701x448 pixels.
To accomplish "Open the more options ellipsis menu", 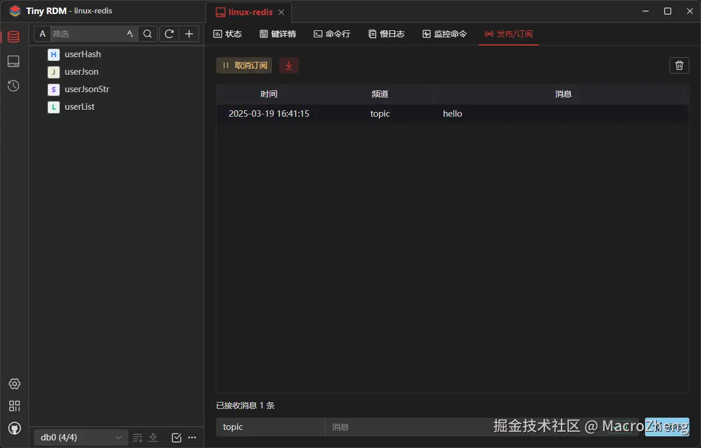I will [192, 437].
